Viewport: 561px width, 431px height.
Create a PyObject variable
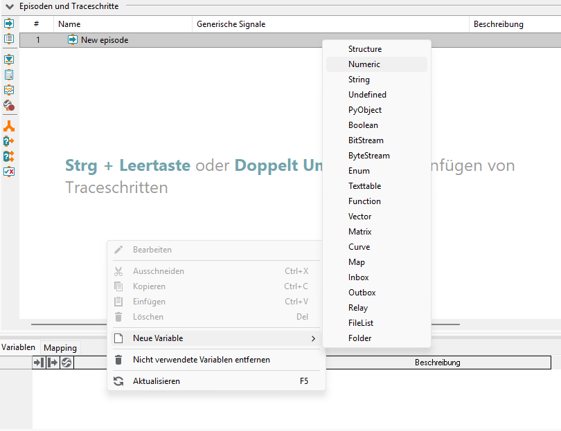coord(377,110)
